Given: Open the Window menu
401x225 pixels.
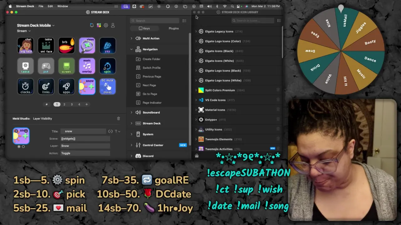Looking at the screenshot, I should [x=63, y=6].
